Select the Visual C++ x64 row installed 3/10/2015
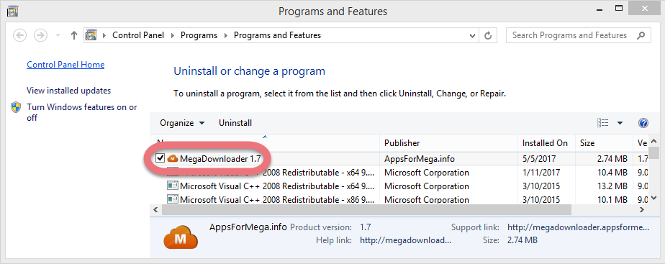This screenshot has height=264, width=665. (x=399, y=186)
